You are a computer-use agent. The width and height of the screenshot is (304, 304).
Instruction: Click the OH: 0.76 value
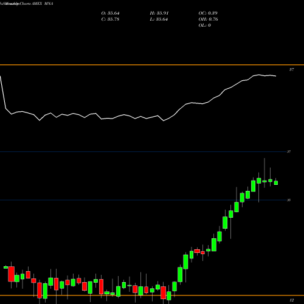(208, 19)
